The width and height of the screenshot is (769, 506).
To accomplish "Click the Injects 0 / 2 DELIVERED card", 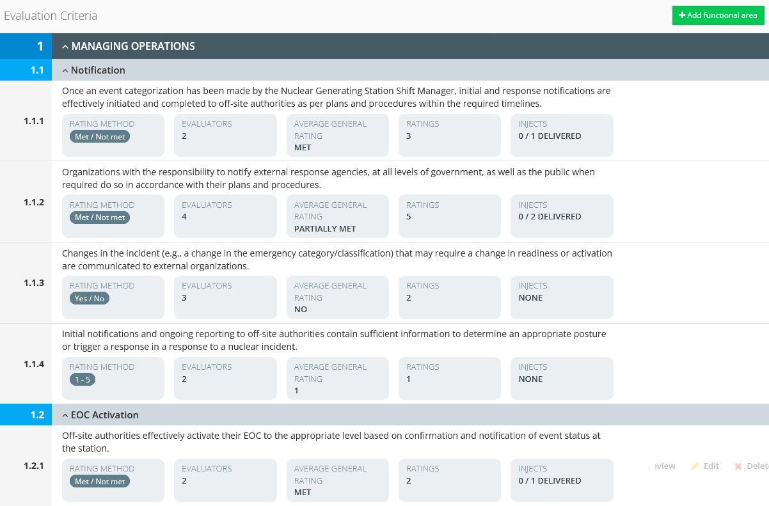I will coord(562,216).
